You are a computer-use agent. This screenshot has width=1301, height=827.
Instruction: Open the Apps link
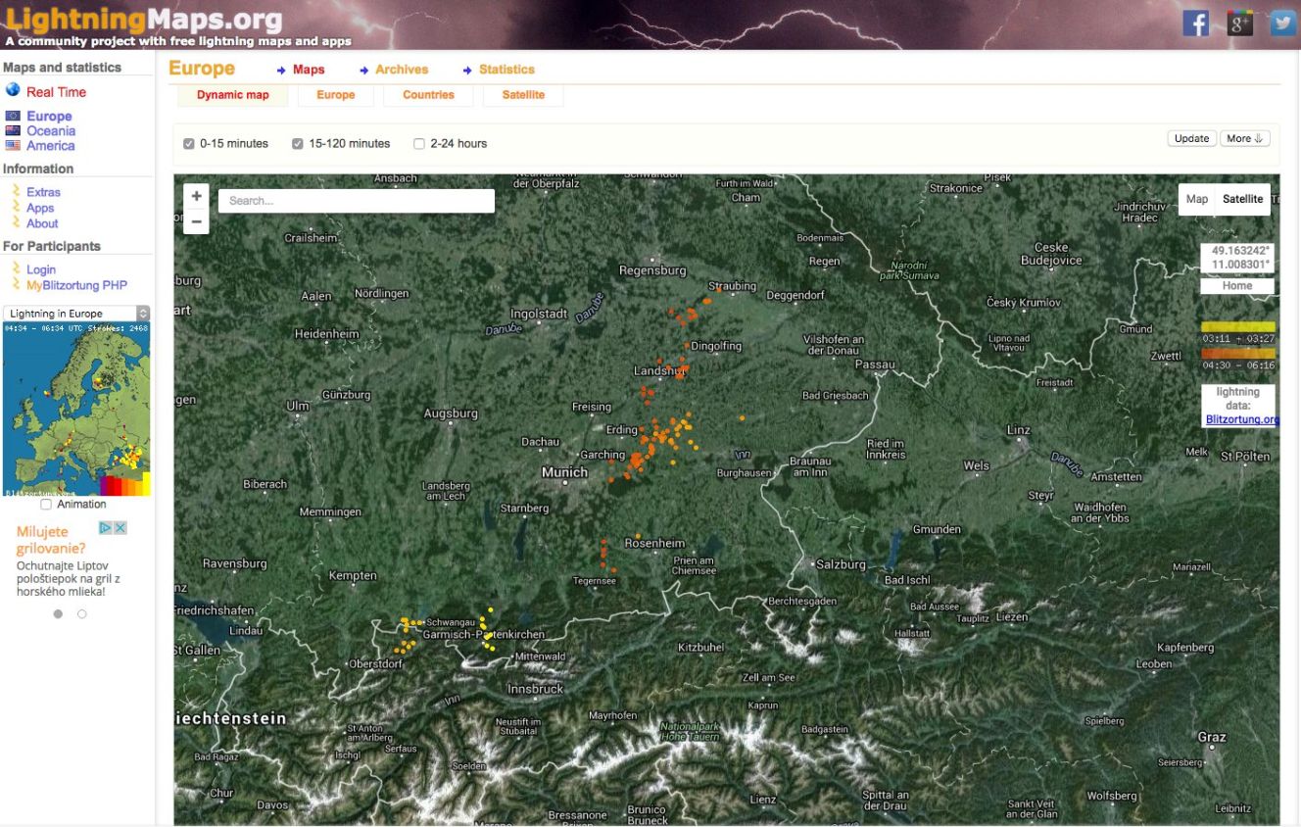(x=40, y=208)
